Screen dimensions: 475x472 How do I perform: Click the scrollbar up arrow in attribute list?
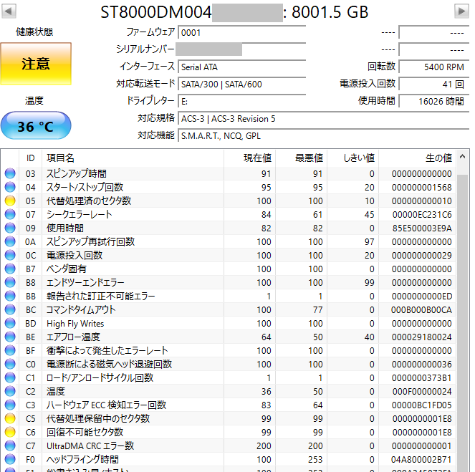[x=463, y=158]
